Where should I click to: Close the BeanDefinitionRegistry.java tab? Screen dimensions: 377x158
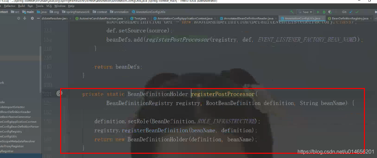coord(371,18)
